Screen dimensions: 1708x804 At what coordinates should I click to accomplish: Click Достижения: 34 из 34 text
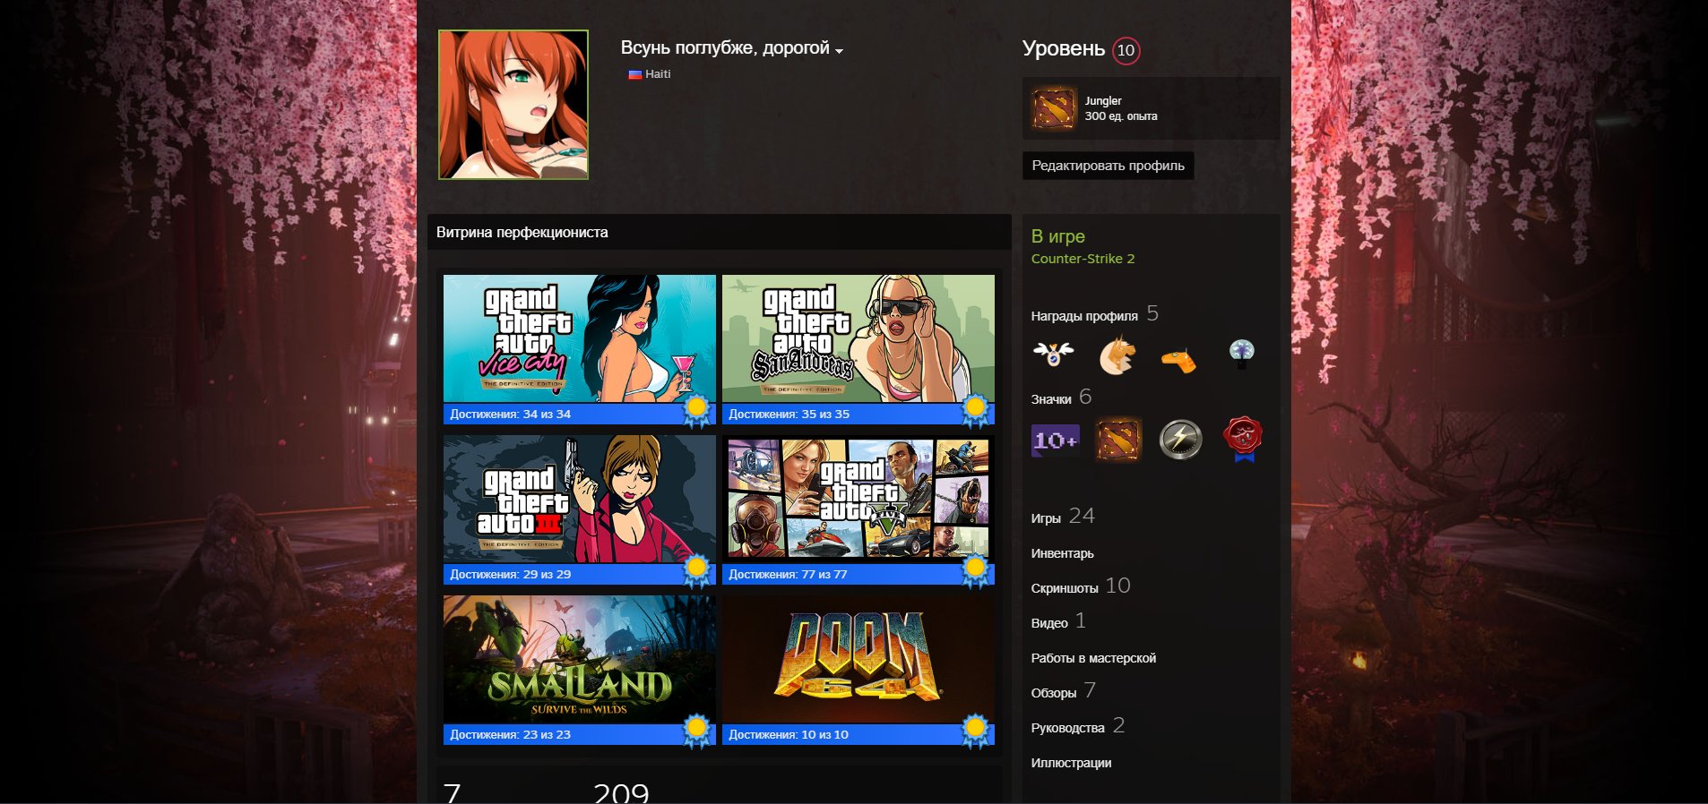tap(510, 414)
